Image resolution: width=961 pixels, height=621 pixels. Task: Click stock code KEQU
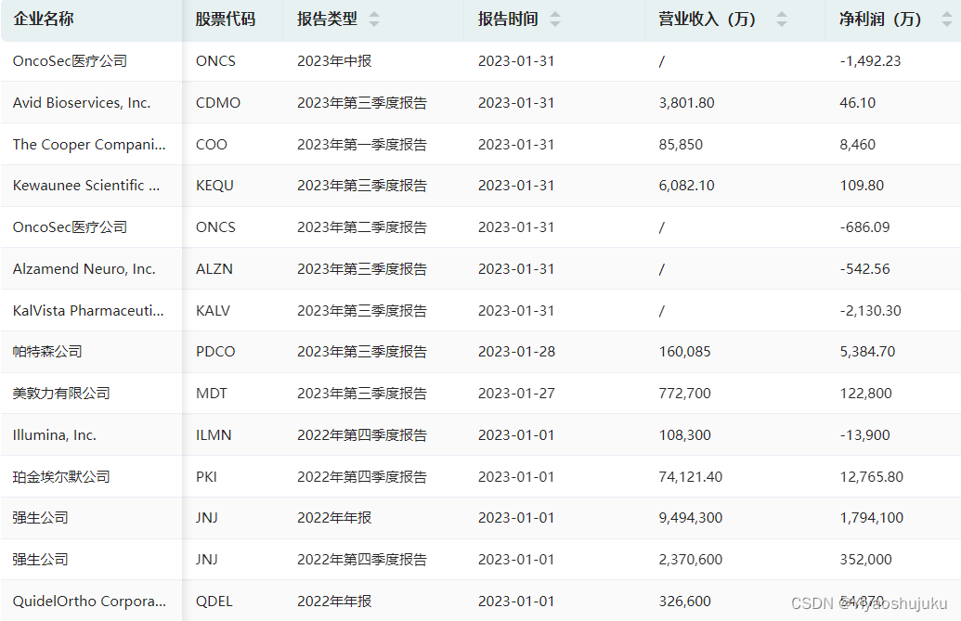[215, 186]
